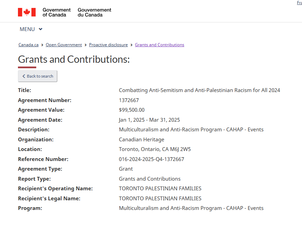This screenshot has width=302, height=232.
Task: Open the MENU dropdown
Action: (28, 29)
